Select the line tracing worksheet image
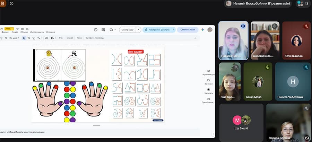Viewport: 312px width, 142px height. 137,85
